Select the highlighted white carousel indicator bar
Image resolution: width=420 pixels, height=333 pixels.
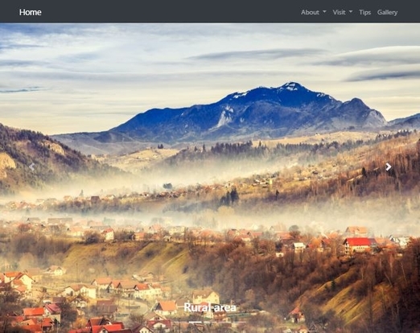tap(196, 322)
